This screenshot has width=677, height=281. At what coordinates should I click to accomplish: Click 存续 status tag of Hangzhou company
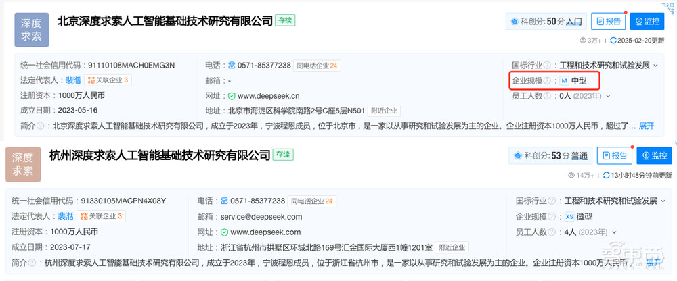(283, 155)
